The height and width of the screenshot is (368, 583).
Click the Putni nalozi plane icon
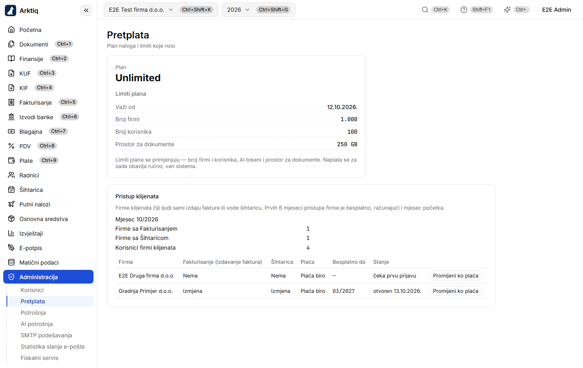pos(11,204)
